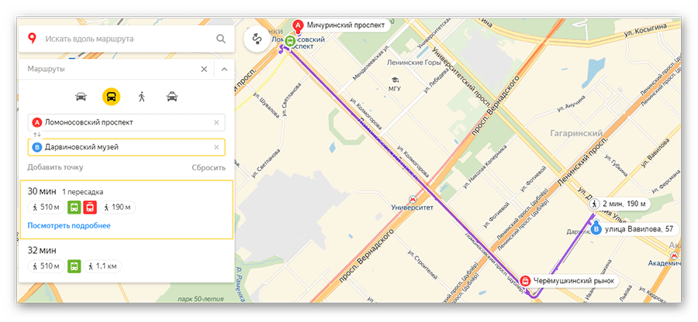
Task: Click the search magnifier icon
Action: pyautogui.click(x=221, y=39)
